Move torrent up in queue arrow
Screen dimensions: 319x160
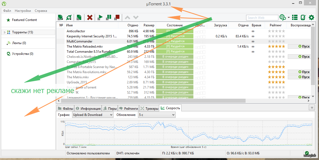pyautogui.click(x=127, y=17)
